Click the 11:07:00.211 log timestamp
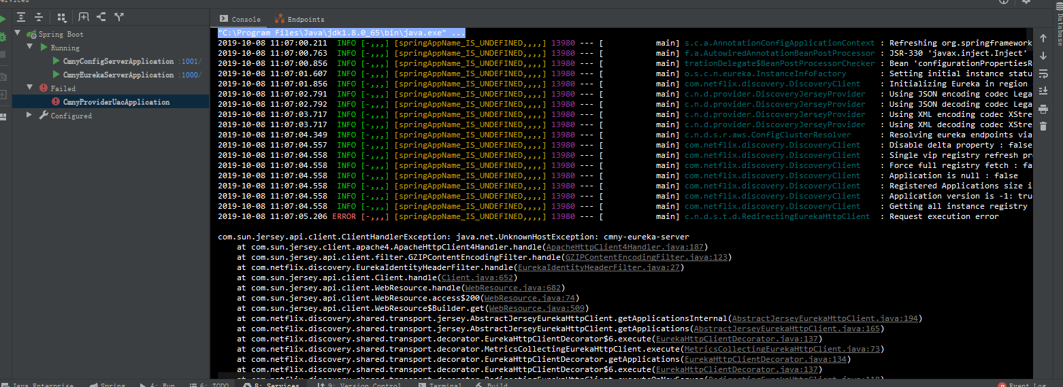1063x387 pixels. [x=272, y=43]
